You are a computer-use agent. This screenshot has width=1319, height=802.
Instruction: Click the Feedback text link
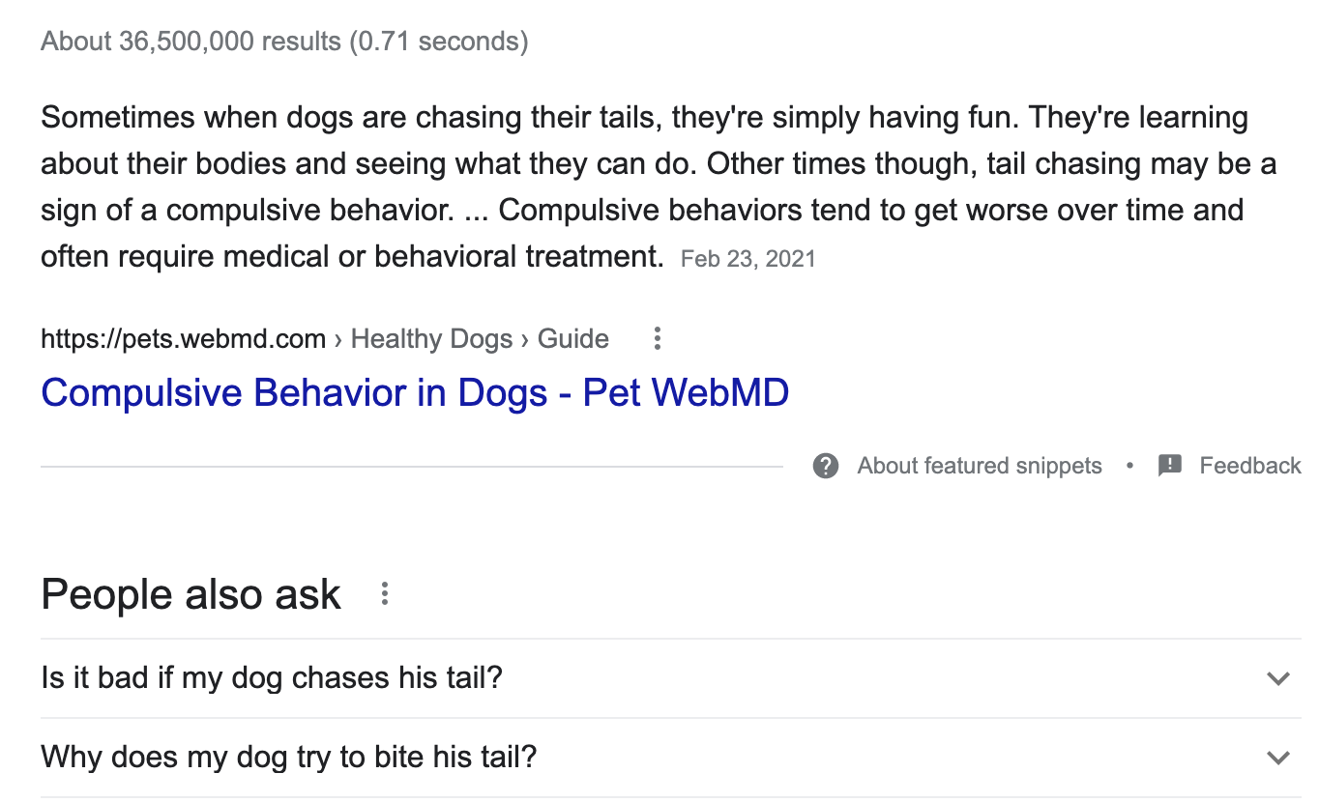[x=1249, y=466]
